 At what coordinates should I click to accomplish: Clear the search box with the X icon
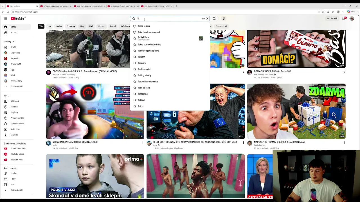tap(207, 19)
